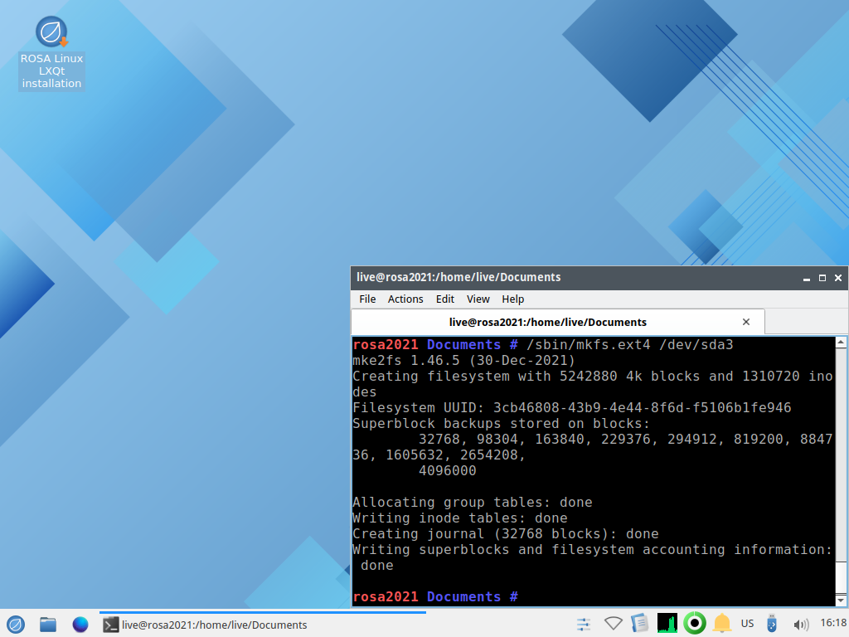
Task: Click the green circular tray indicator
Action: click(694, 624)
